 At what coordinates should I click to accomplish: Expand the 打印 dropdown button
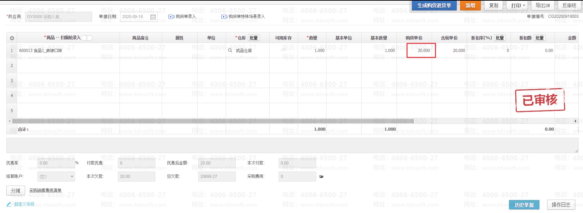coord(518,5)
